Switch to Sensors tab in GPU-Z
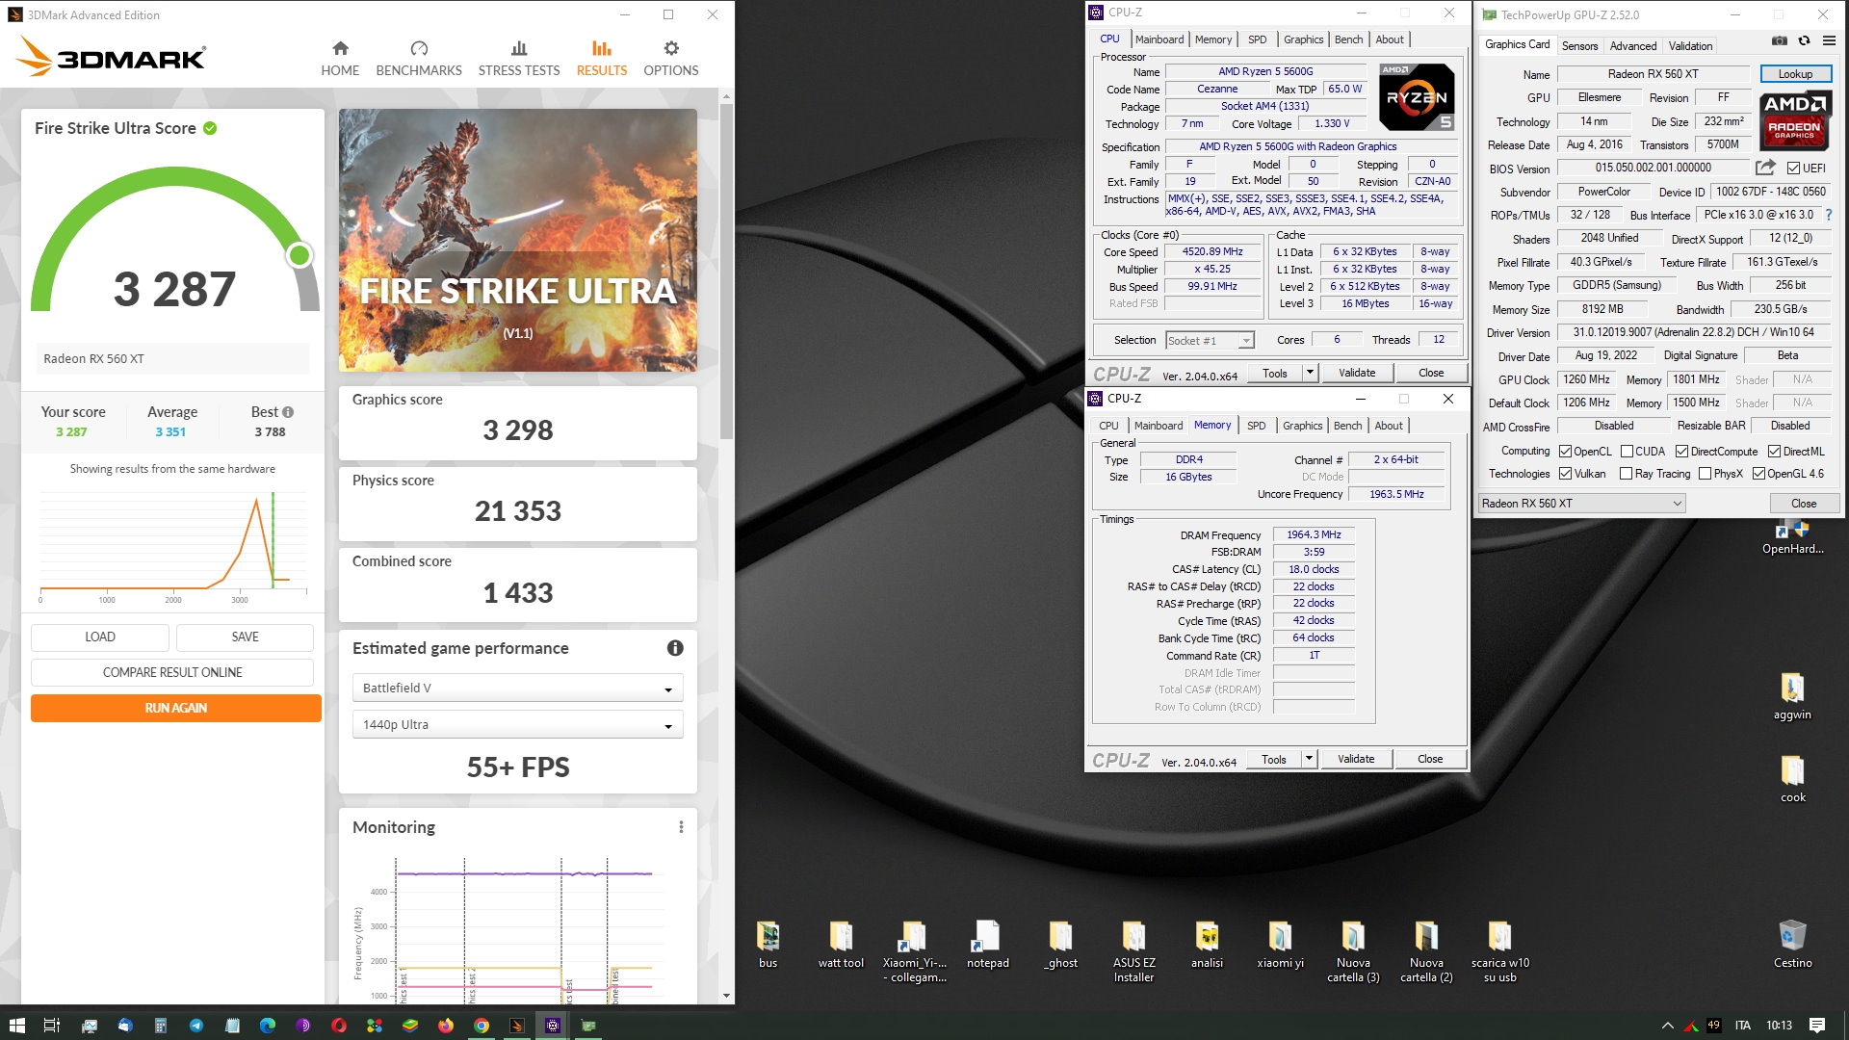The height and width of the screenshot is (1040, 1849). tap(1579, 46)
